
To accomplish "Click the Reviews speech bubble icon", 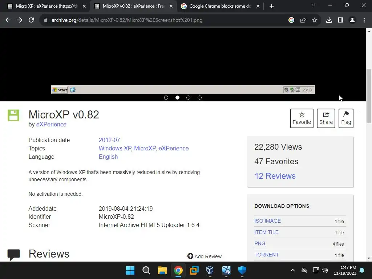I will point(14,255).
